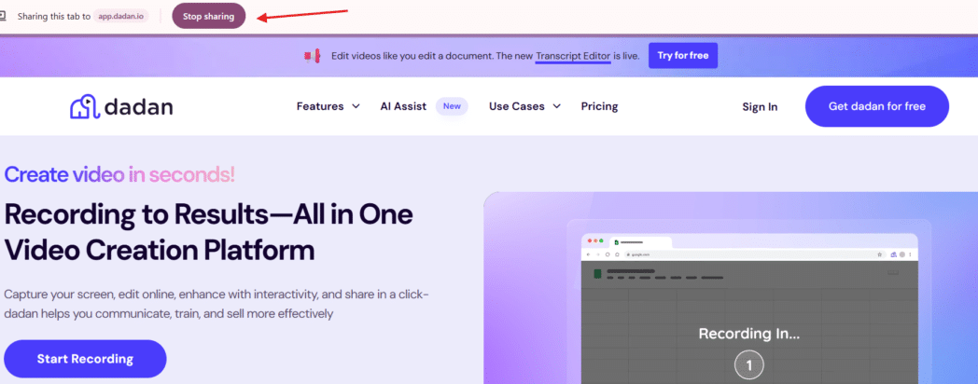Screen dimensions: 978x384
Task: Click the app.dadan.io domain chip
Action: pyautogui.click(x=121, y=16)
